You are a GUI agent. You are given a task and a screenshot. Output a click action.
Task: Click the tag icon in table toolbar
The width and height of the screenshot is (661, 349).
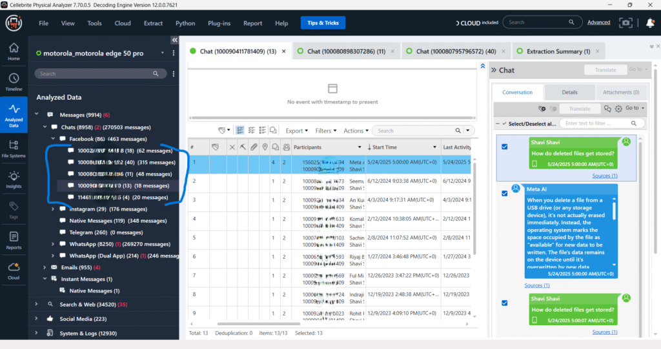222,130
